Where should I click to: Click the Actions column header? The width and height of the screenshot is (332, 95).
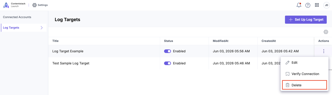[x=323, y=41]
